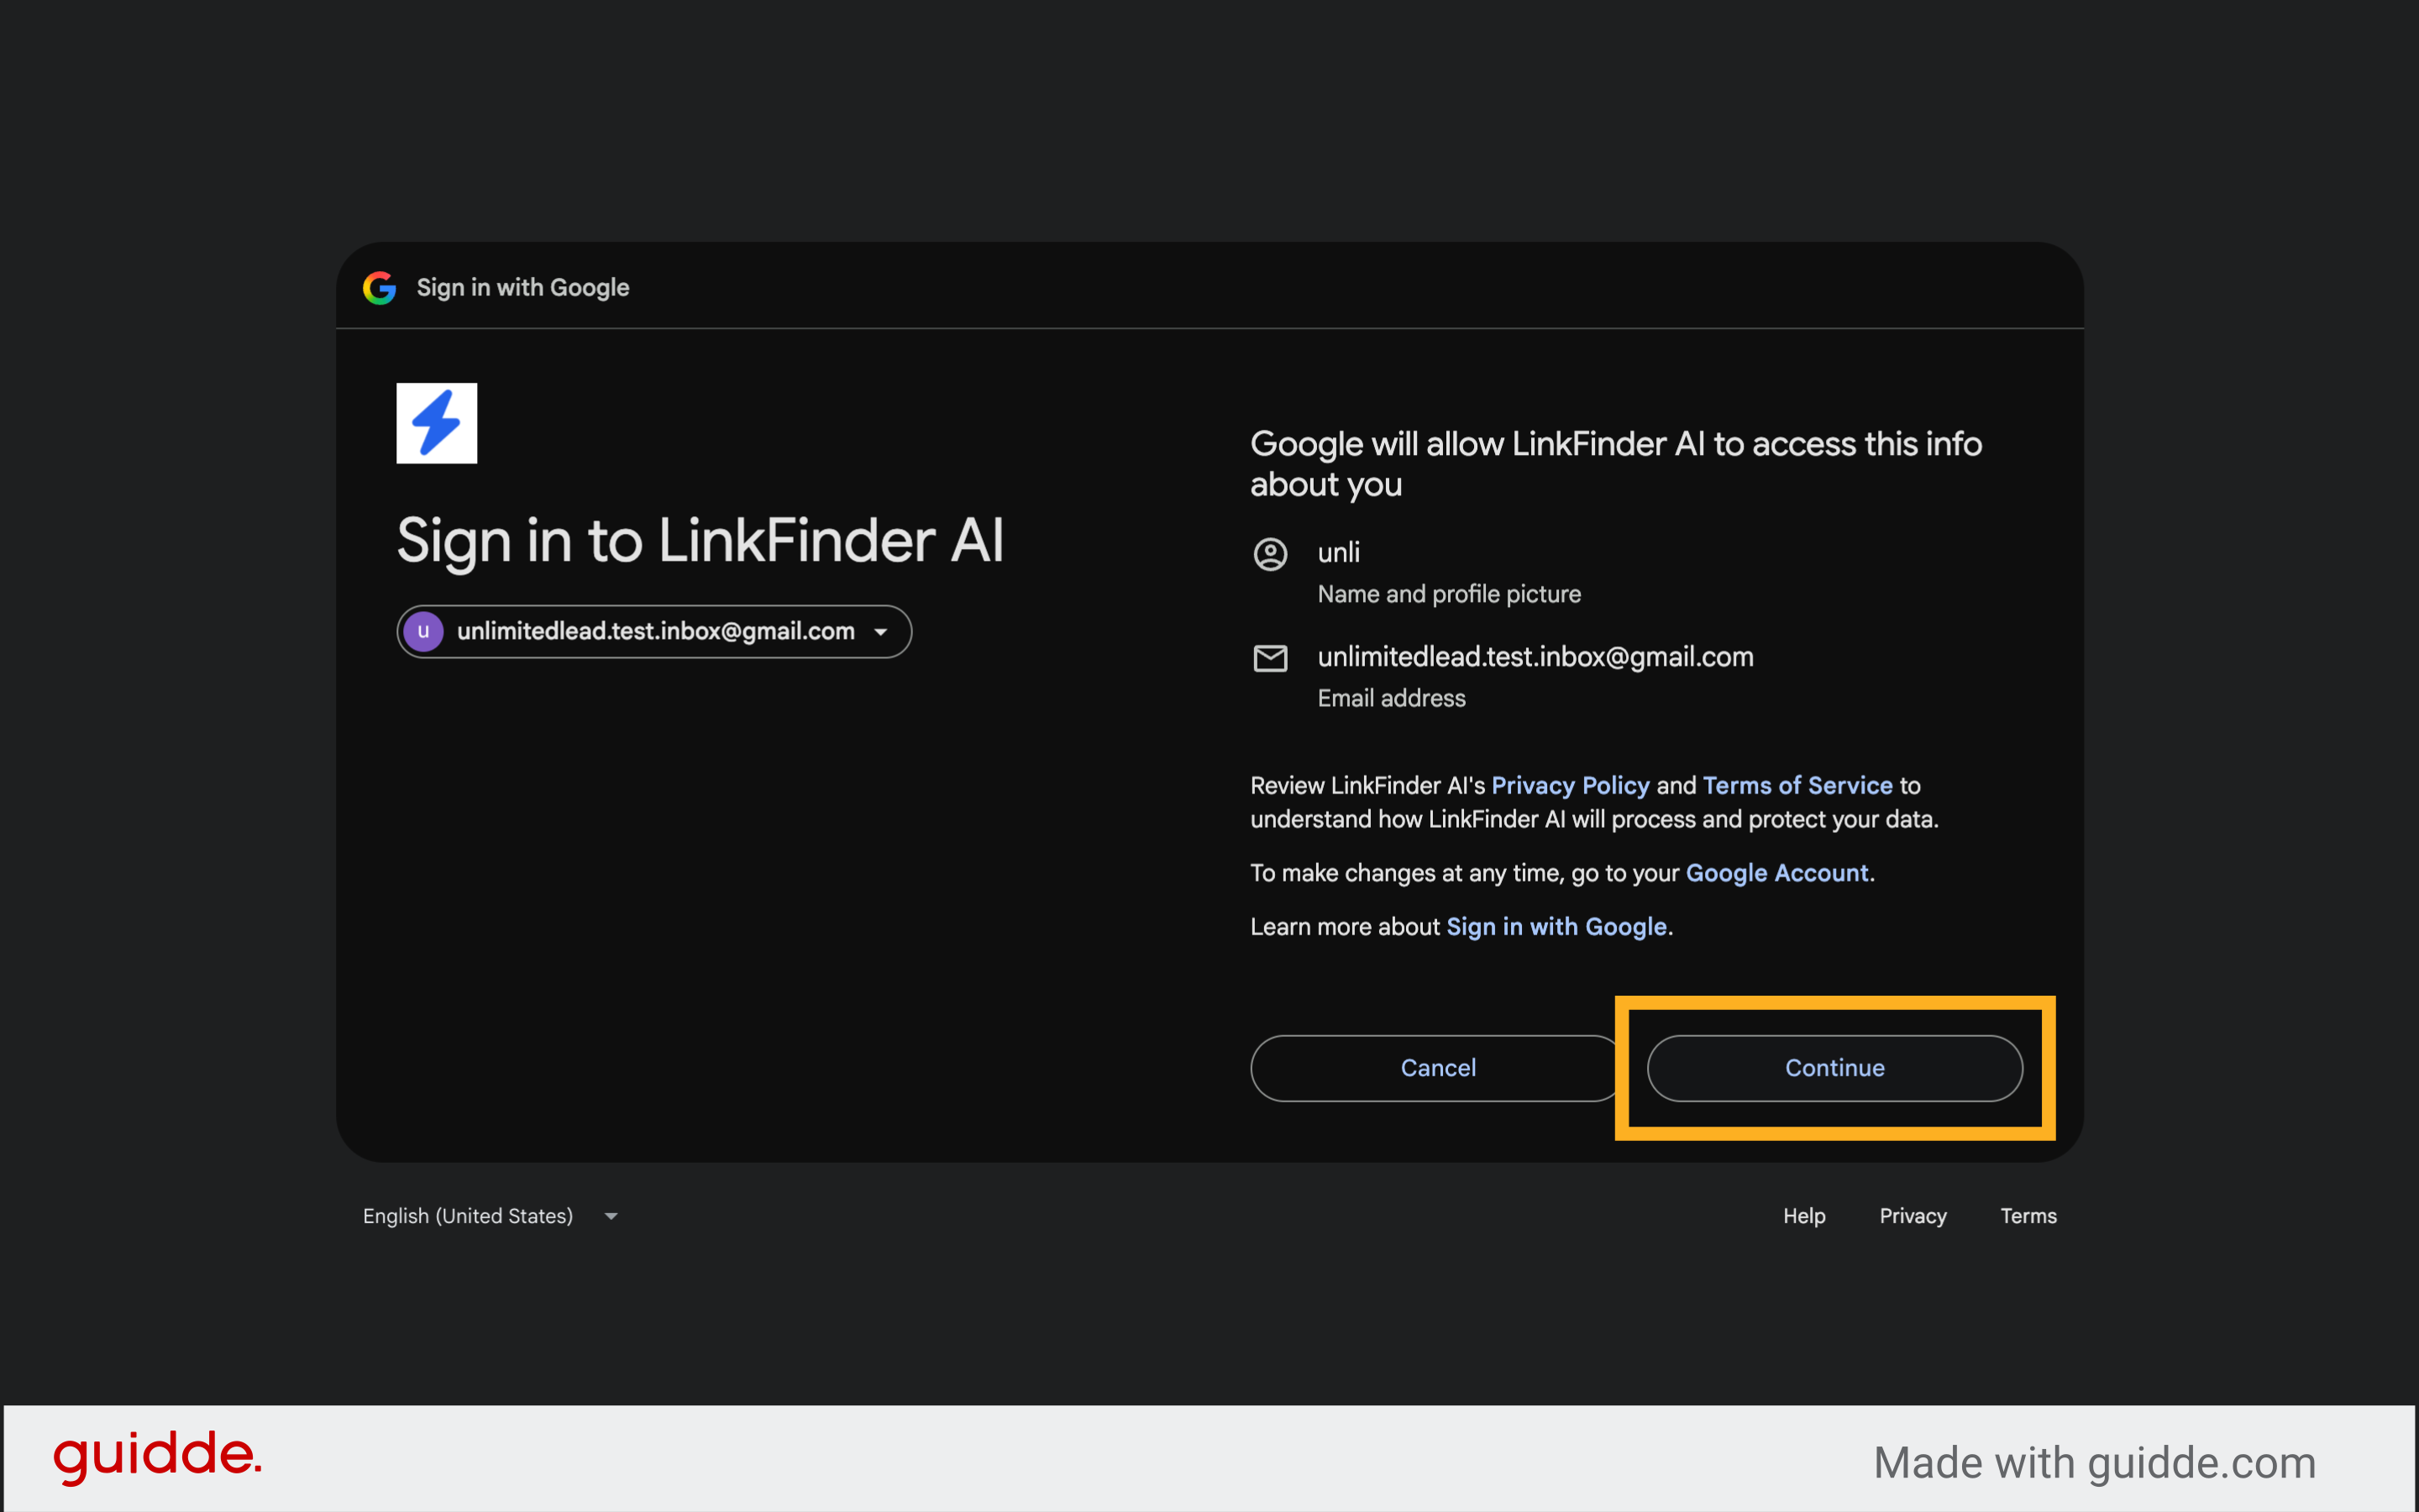Open the Terms of Service link
The width and height of the screenshot is (2419, 1512).
click(x=1797, y=785)
